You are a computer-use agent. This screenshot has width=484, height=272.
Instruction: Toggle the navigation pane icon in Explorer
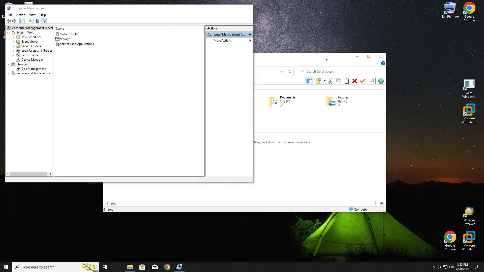tap(309, 81)
